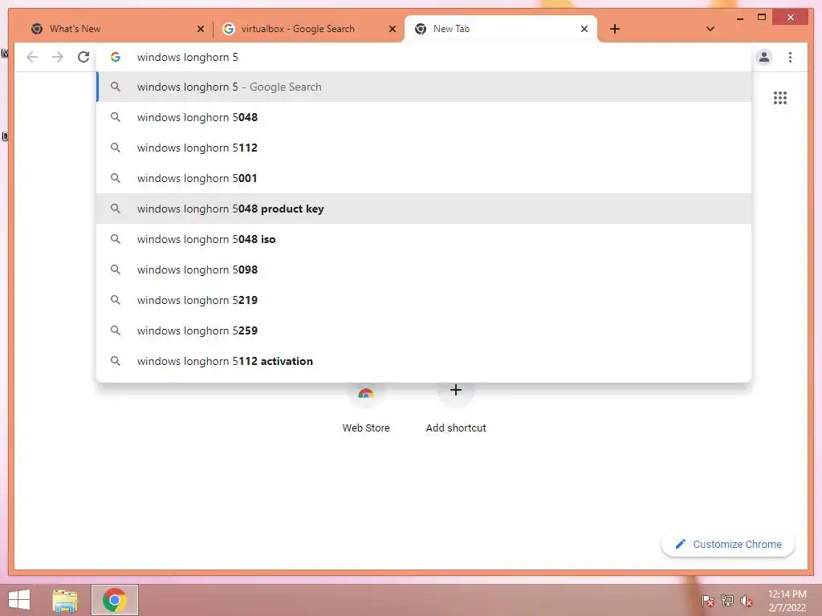Click the Customize Chrome button
The image size is (822, 616).
(727, 545)
